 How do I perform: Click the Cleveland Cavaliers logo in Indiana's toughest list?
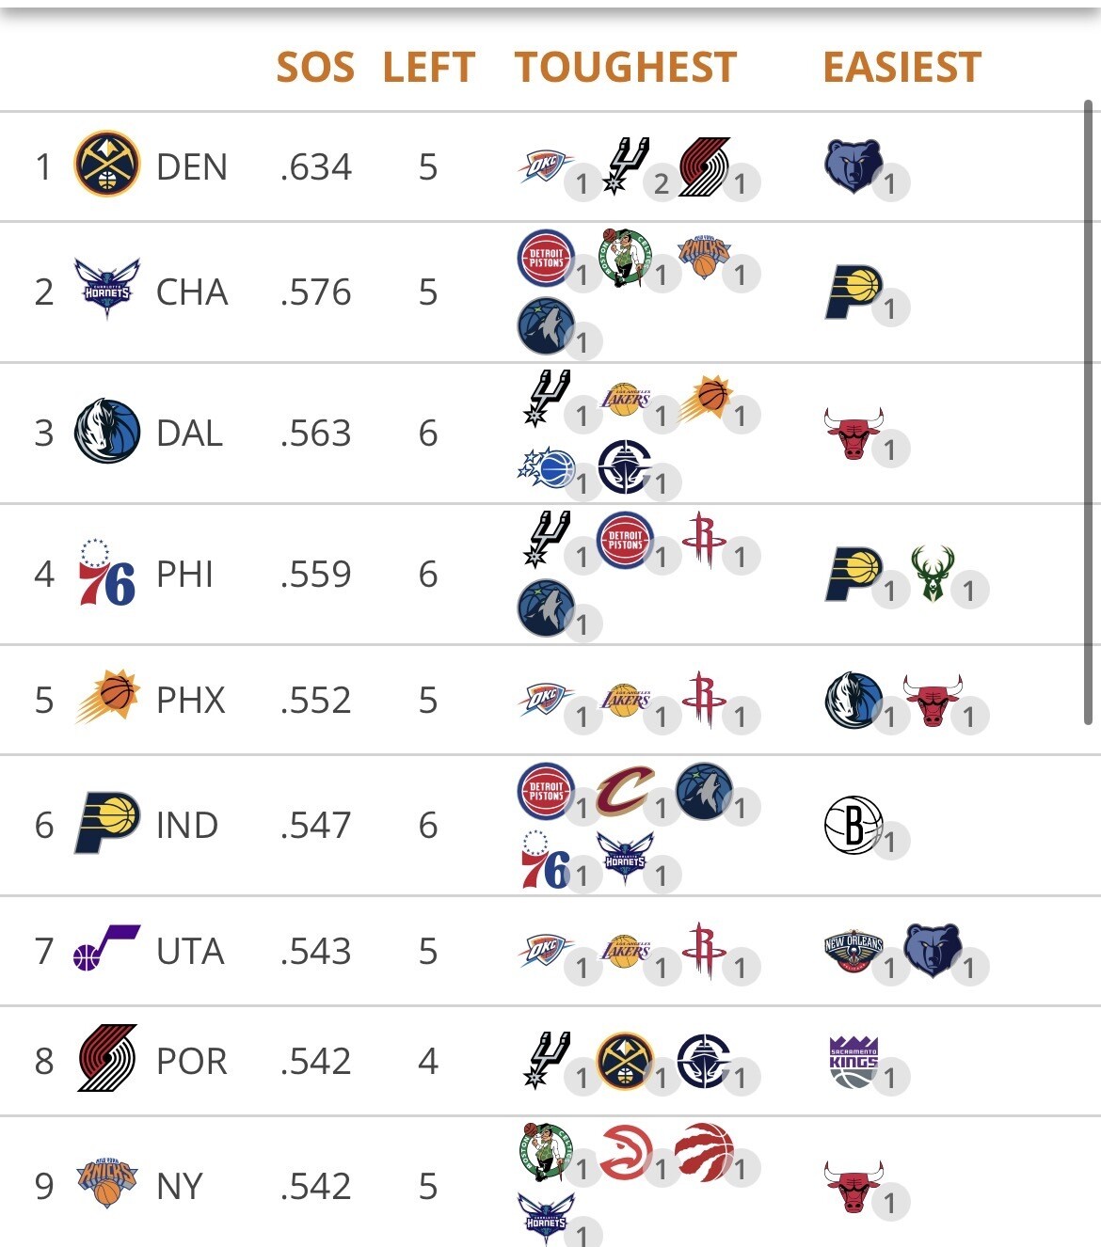pos(625,791)
